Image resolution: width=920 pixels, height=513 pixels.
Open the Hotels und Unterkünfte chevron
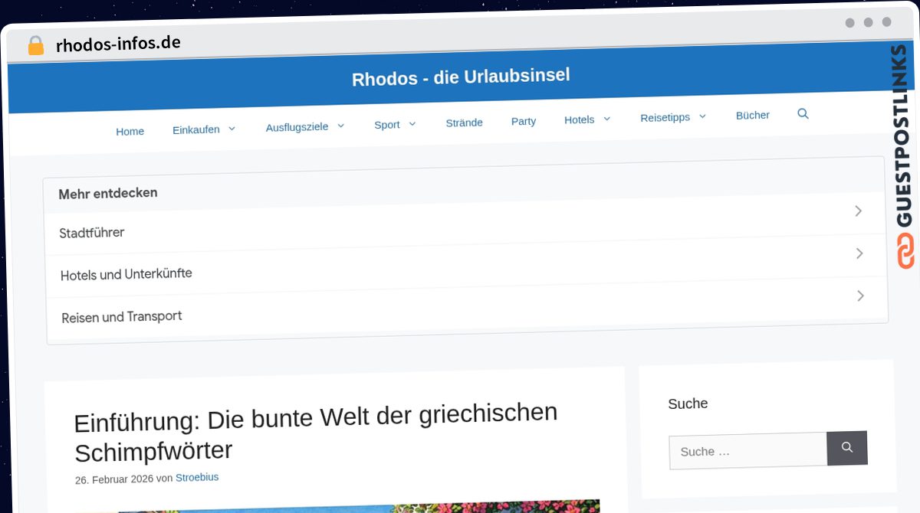pyautogui.click(x=859, y=253)
